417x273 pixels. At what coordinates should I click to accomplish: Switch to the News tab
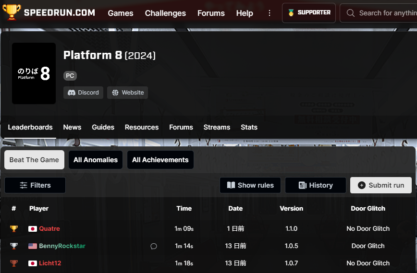[x=72, y=127]
